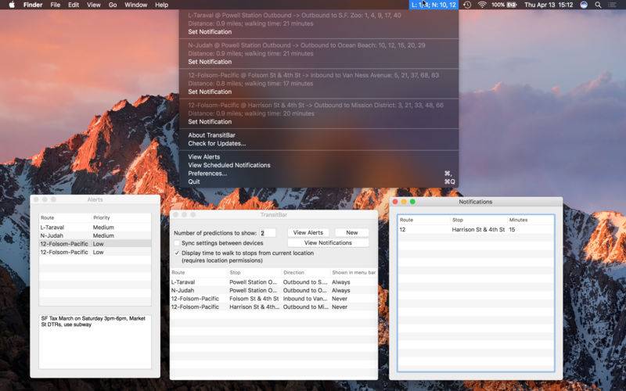This screenshot has width=626, height=391.
Task: Select the Harrison St & 4th St notification row
Action: coord(476,229)
